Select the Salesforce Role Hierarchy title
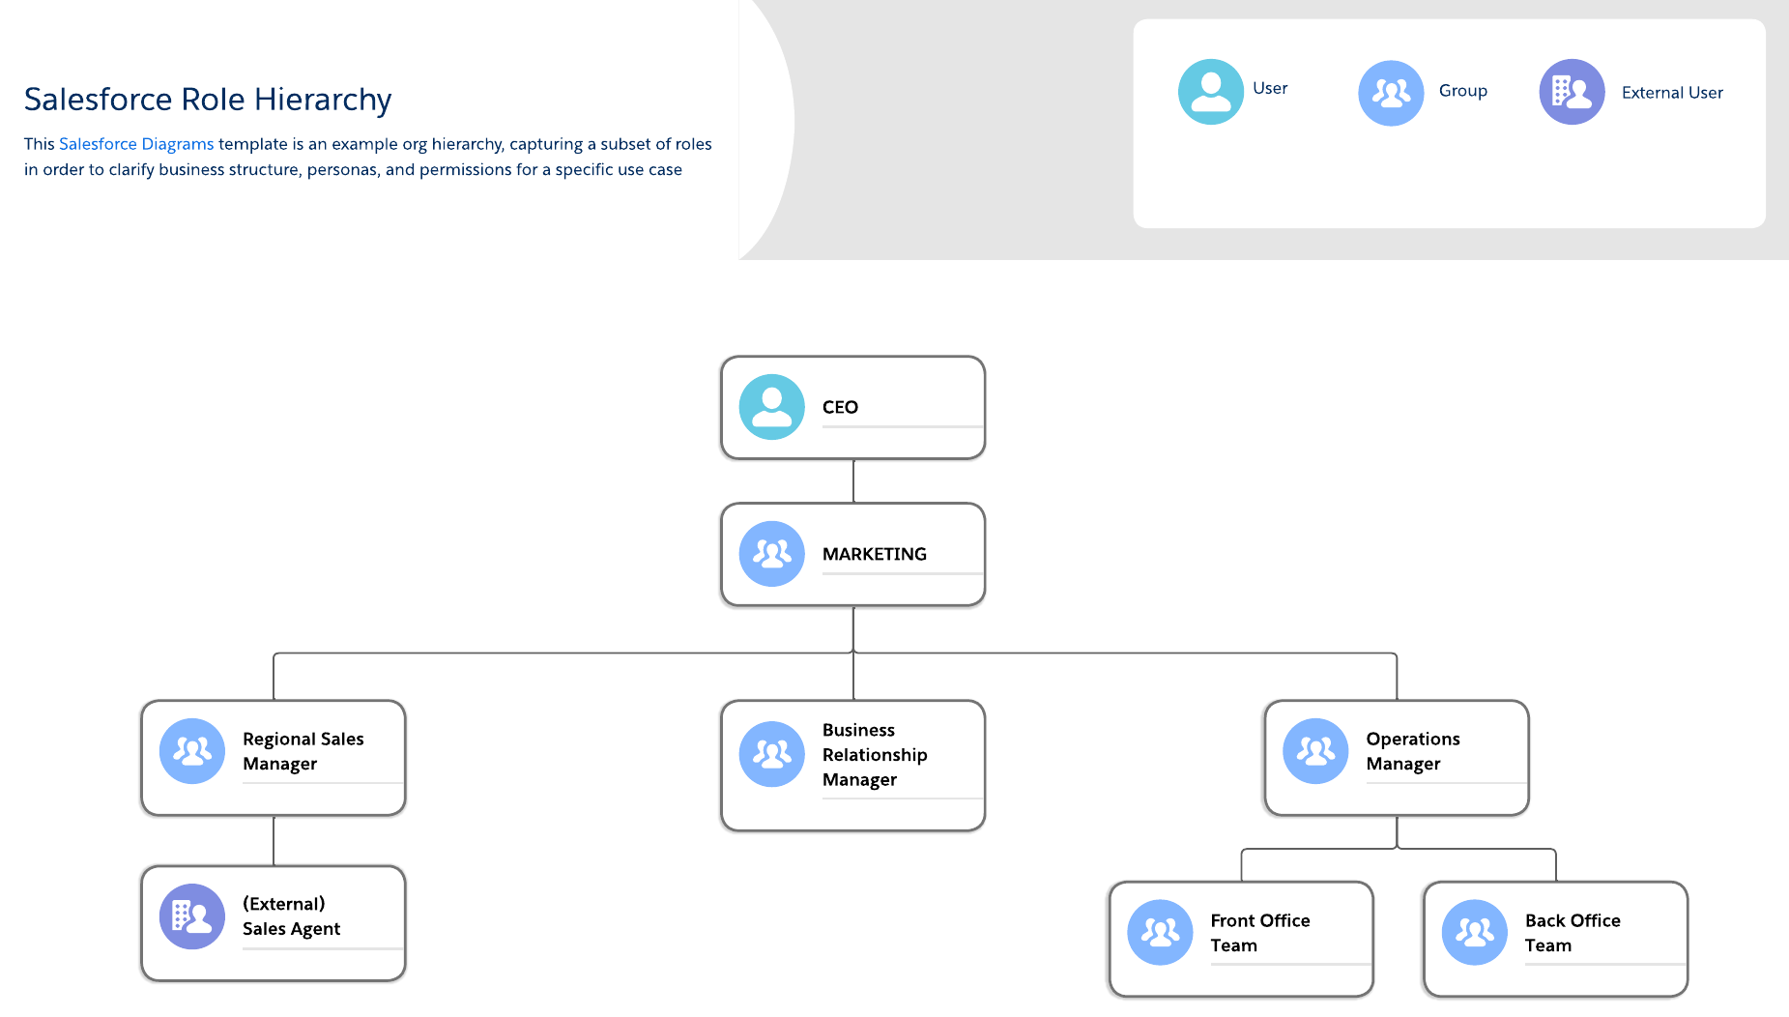The image size is (1789, 1017). 208,100
